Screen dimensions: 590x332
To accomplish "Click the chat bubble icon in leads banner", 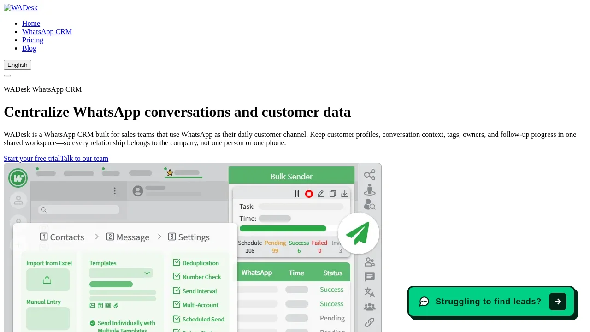I will click(424, 302).
